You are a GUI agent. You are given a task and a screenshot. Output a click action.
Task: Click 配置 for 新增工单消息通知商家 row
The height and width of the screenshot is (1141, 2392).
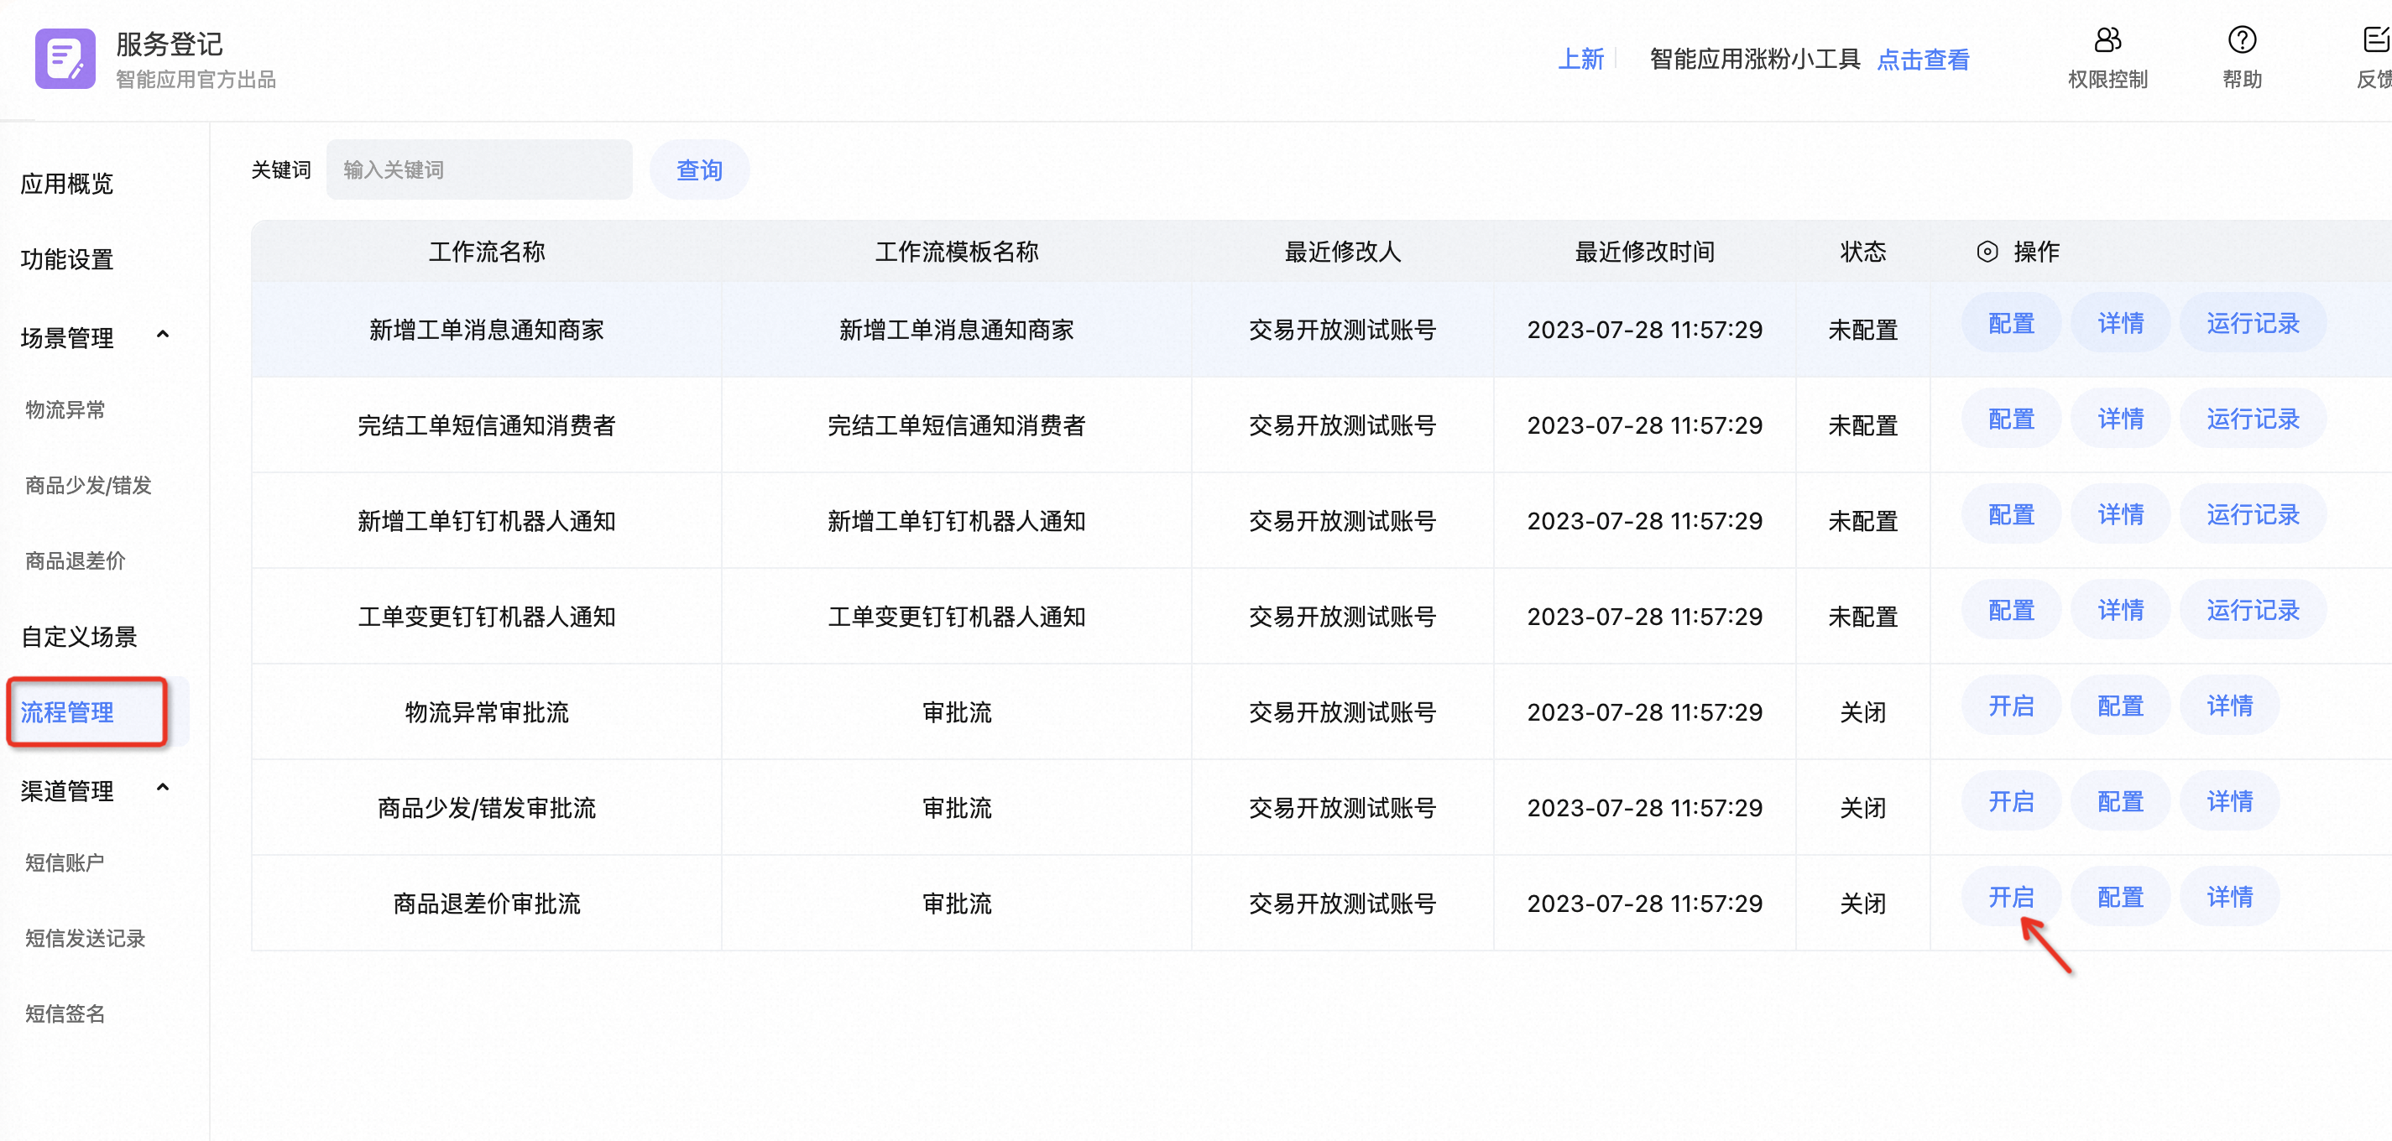tap(2010, 324)
